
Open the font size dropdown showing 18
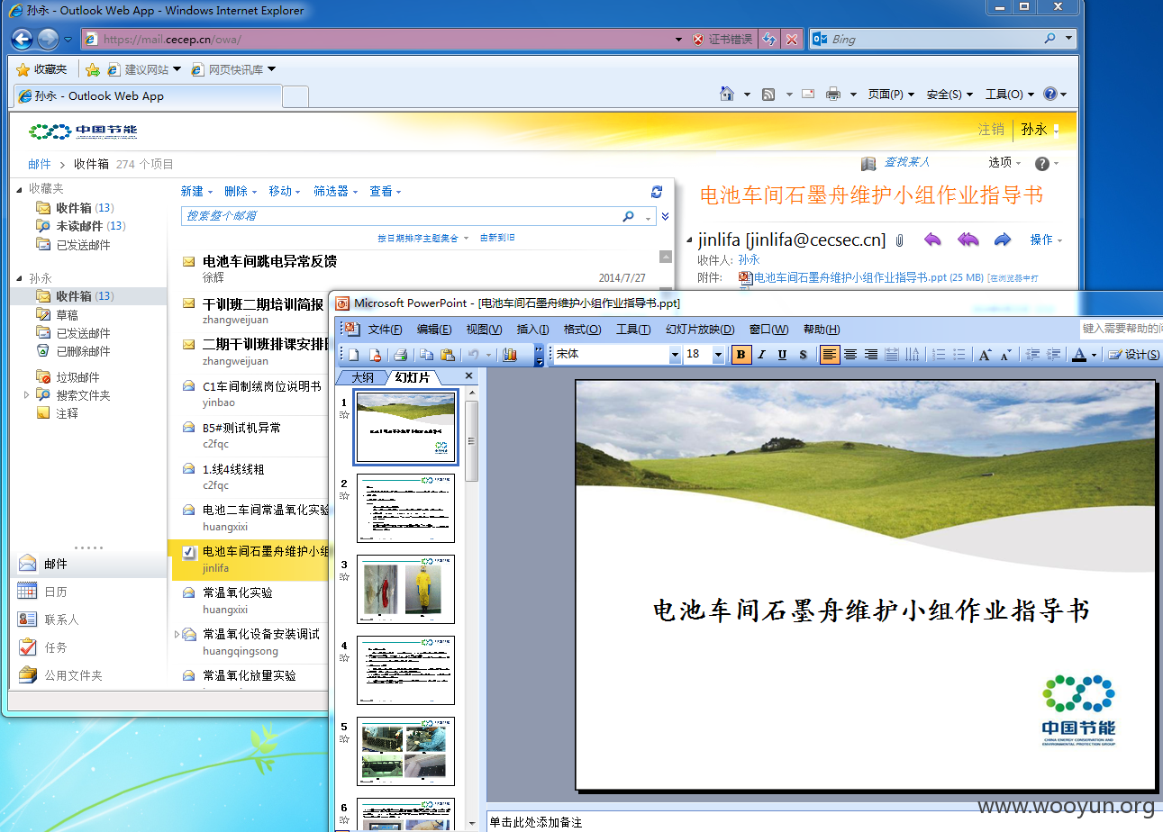point(718,356)
